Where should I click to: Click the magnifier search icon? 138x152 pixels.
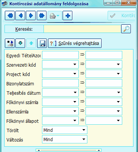click(x=126, y=29)
